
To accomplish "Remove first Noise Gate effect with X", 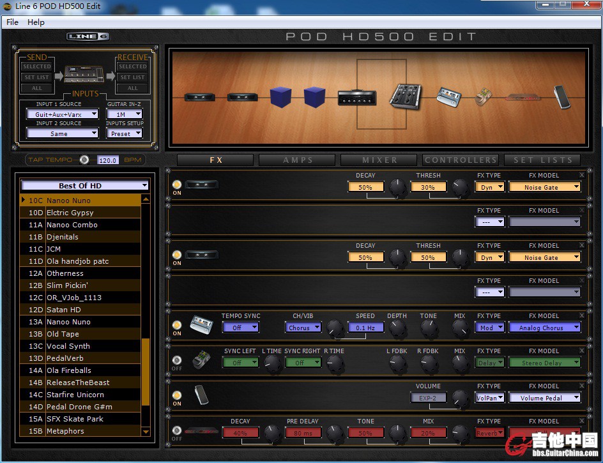I will [x=581, y=175].
